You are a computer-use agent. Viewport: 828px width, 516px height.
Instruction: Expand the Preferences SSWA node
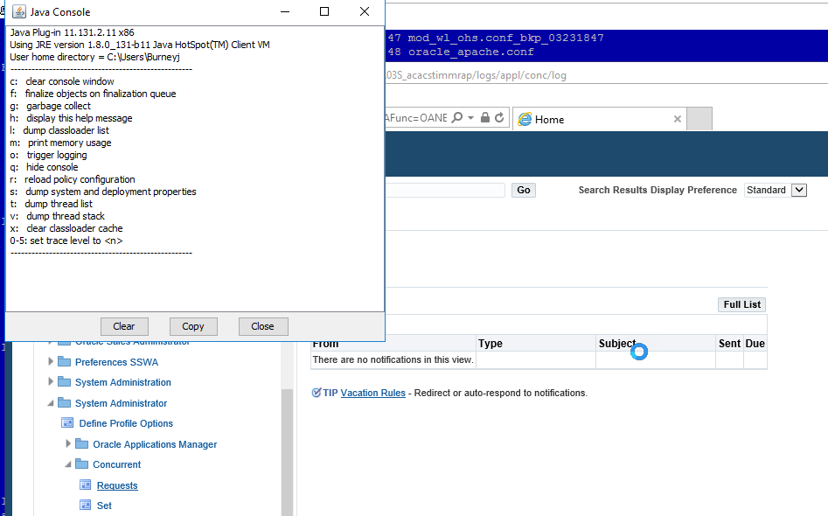coord(51,362)
